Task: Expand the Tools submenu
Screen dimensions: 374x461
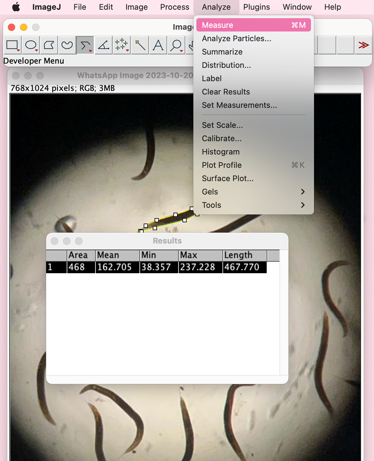Action: click(253, 205)
